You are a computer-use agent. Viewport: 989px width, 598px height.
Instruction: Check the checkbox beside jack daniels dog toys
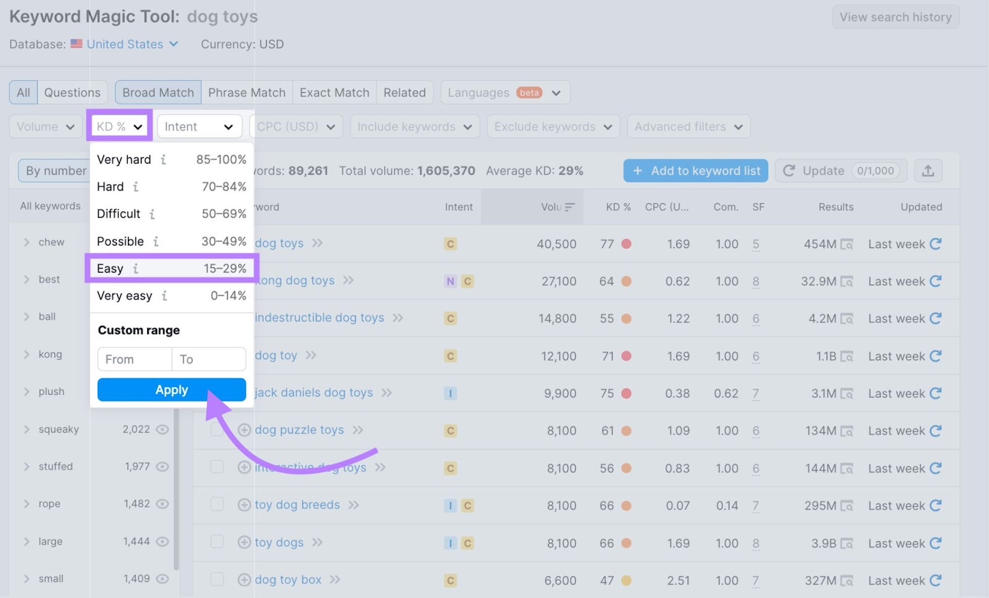[217, 393]
